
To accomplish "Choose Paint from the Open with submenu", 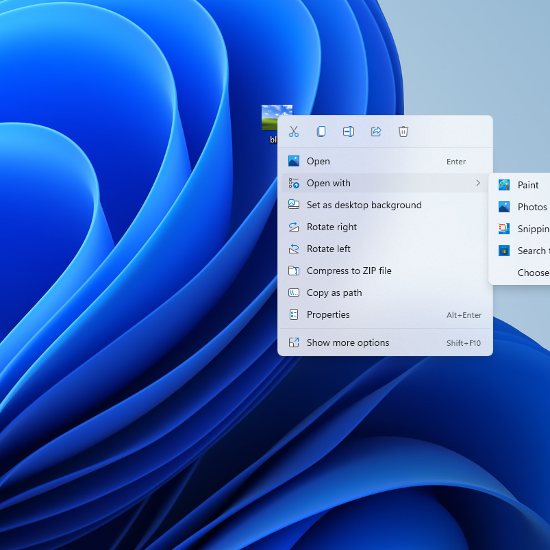I will coord(527,185).
